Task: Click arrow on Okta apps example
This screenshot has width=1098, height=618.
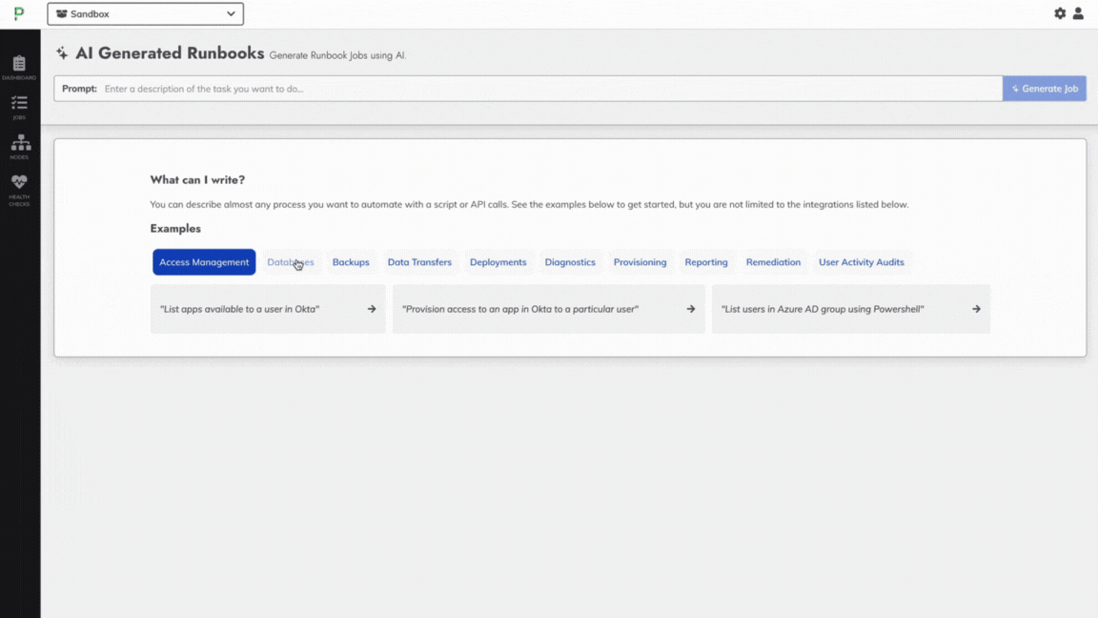Action: 372,309
